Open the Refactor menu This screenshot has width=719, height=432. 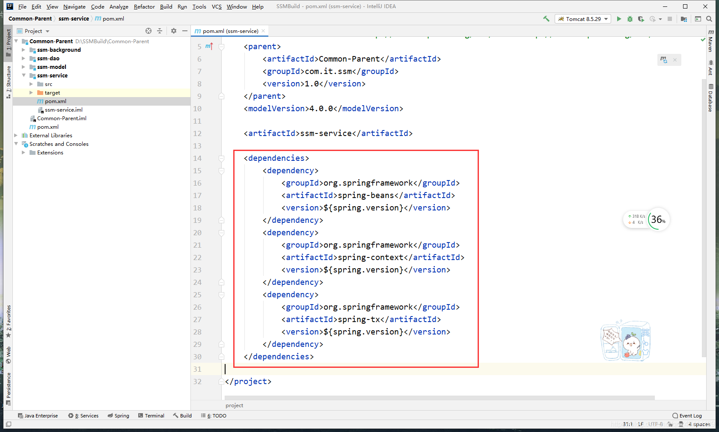144,6
